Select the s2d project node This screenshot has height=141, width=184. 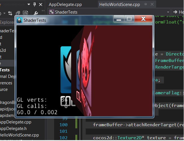click(x=3, y=50)
